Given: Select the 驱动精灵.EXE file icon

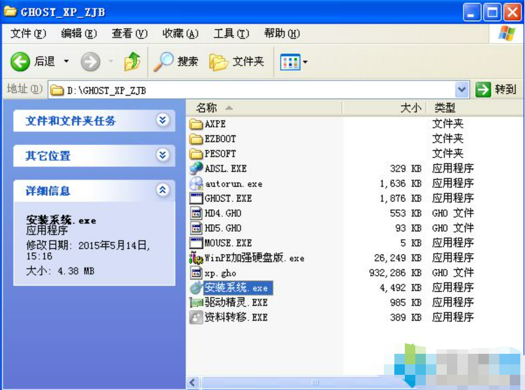Looking at the screenshot, I should pos(196,302).
